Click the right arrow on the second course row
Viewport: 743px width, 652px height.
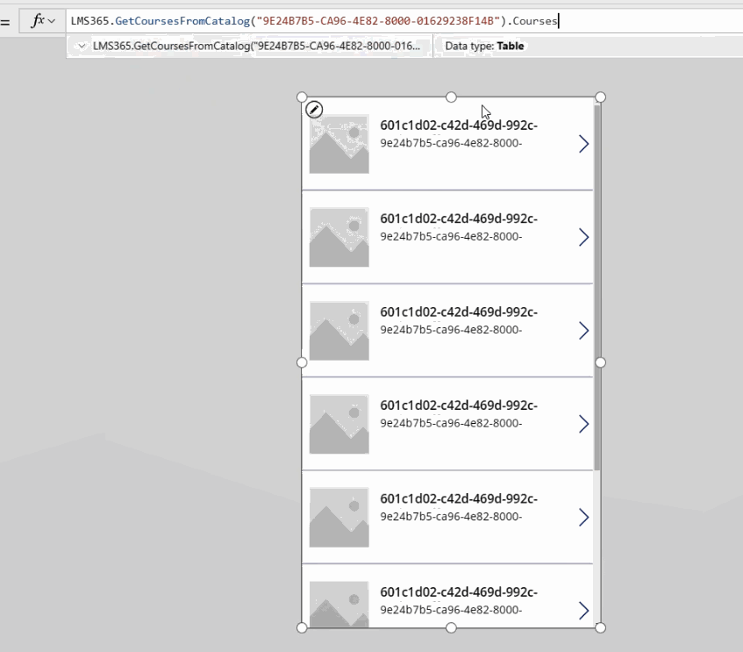[x=583, y=237]
